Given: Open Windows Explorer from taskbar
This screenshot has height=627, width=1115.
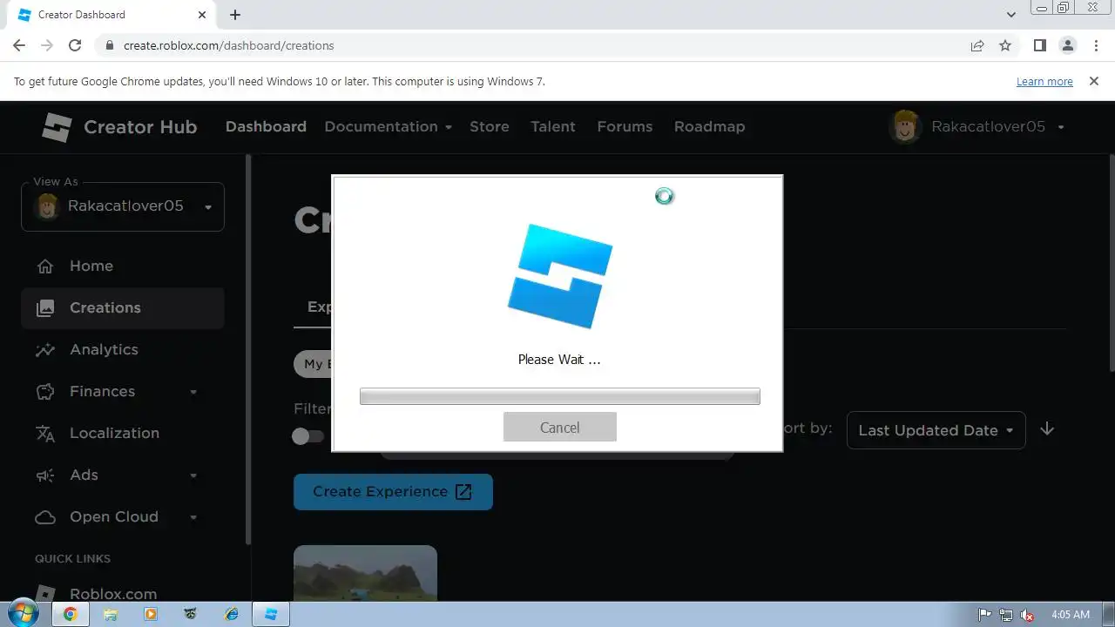Looking at the screenshot, I should [111, 614].
